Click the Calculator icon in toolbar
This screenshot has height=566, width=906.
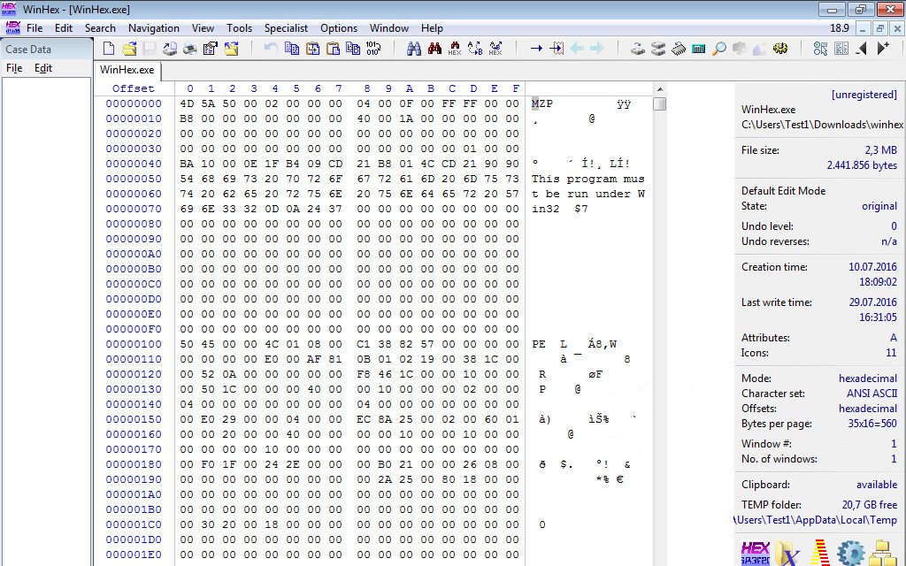point(699,49)
